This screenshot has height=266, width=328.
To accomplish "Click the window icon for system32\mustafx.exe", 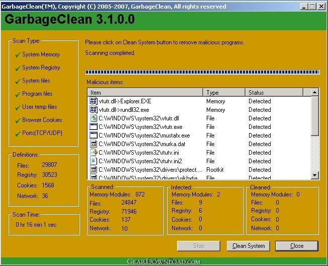I will [94, 136].
